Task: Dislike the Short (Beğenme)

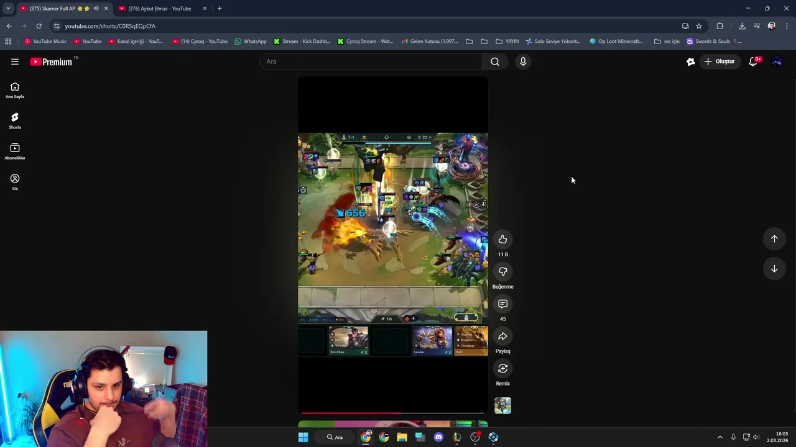Action: pyautogui.click(x=502, y=272)
